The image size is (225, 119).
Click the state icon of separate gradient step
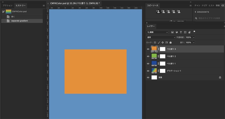coord(8,21)
